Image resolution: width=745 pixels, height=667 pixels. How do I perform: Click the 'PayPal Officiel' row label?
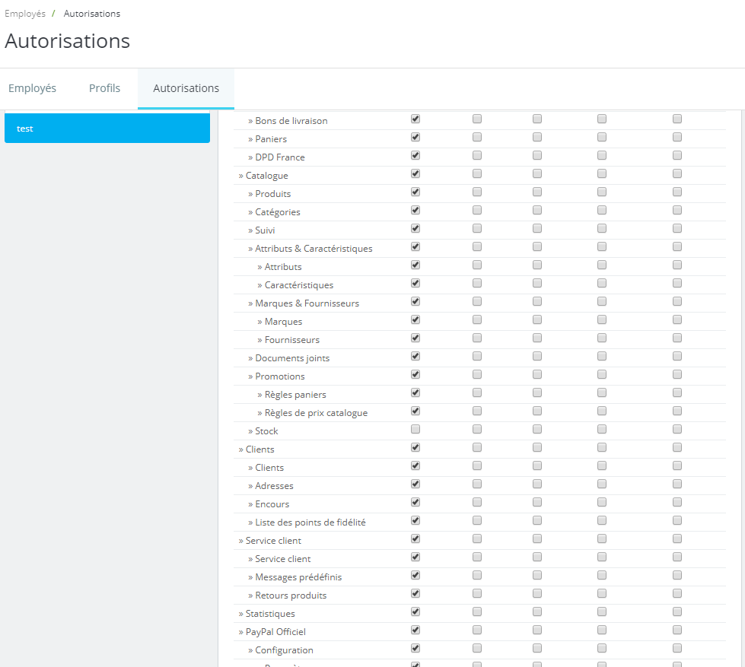275,632
